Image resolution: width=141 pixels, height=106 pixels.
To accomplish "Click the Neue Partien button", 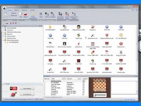I will (x=27, y=88).
